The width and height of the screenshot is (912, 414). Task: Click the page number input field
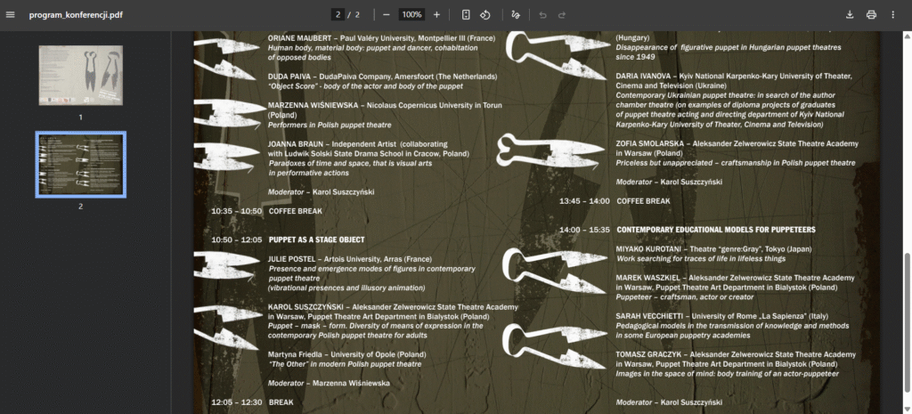point(338,15)
